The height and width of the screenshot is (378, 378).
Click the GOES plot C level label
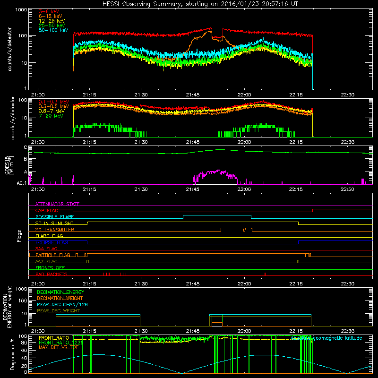[26, 147]
